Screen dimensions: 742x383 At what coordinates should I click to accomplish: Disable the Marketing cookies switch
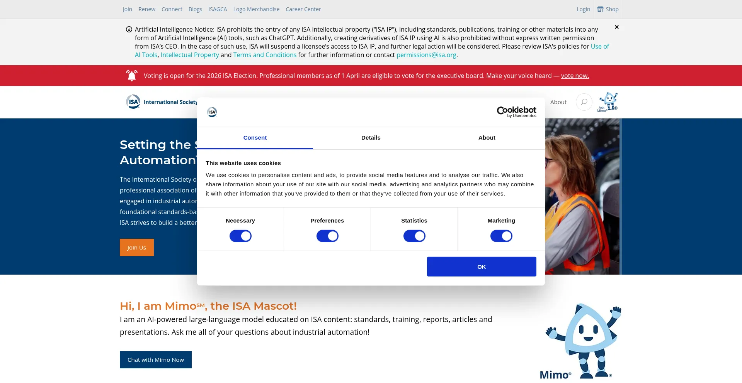pyautogui.click(x=501, y=236)
